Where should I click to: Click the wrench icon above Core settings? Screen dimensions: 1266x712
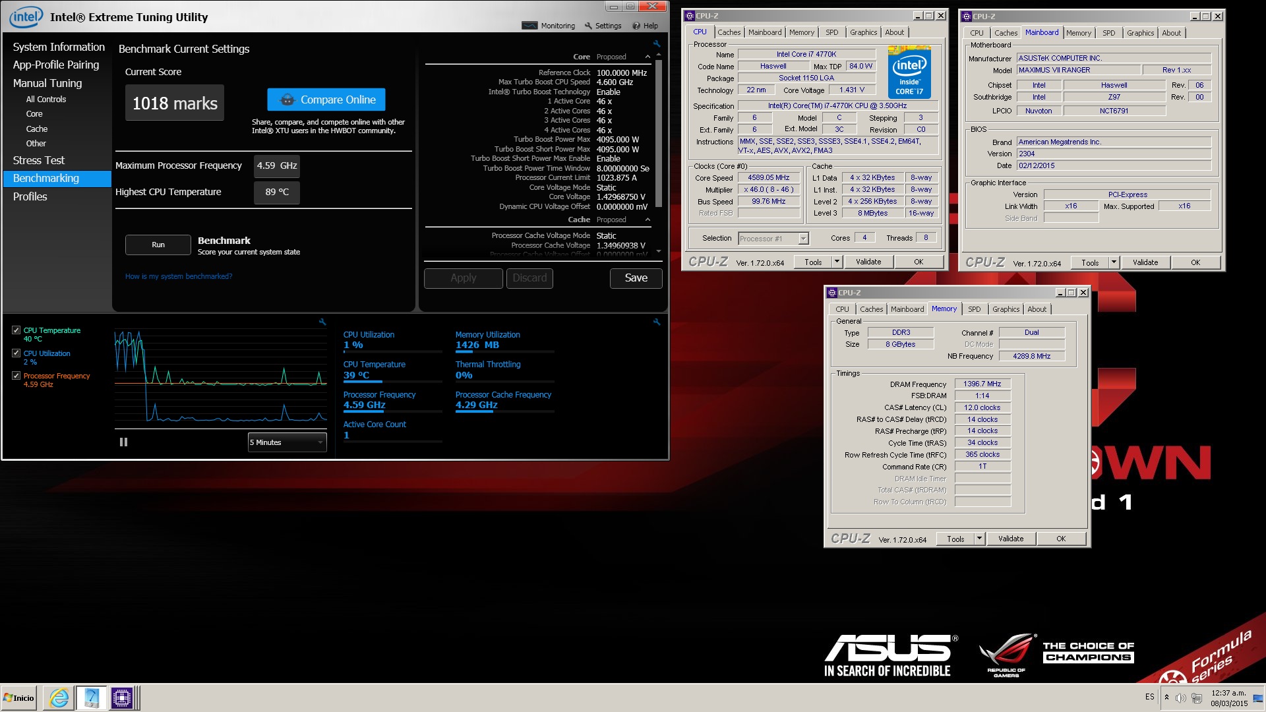click(x=657, y=44)
